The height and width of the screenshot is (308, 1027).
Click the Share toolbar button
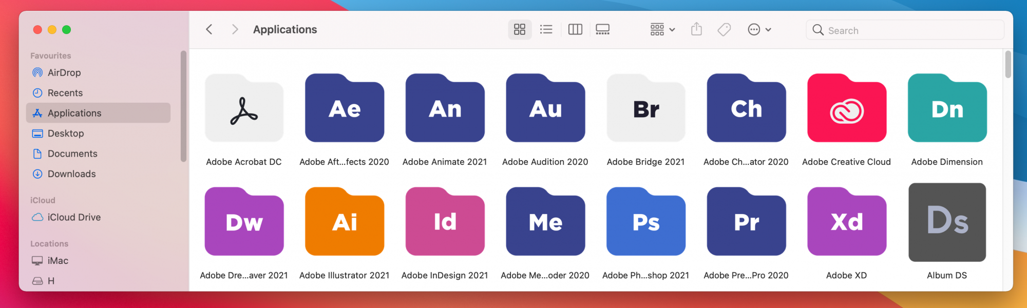click(x=696, y=30)
